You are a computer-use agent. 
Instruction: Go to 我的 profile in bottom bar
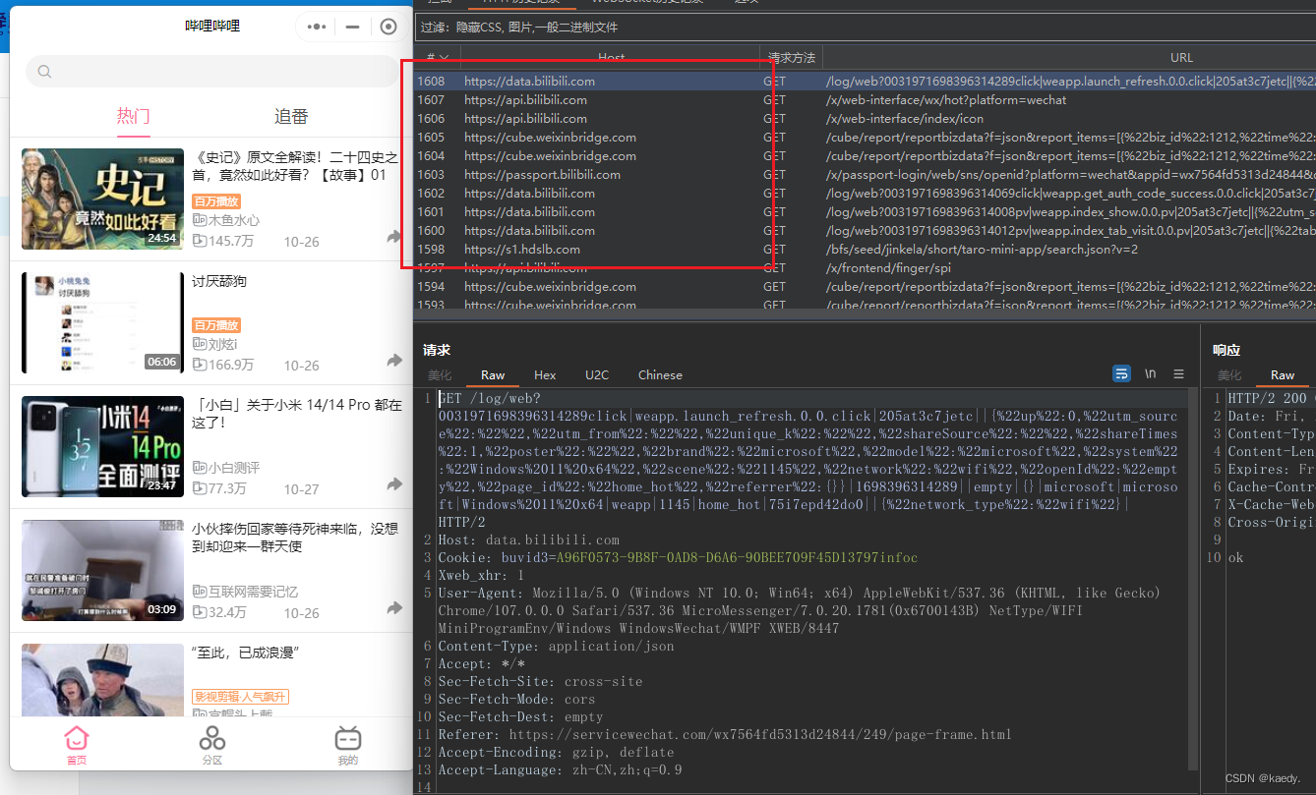point(348,745)
